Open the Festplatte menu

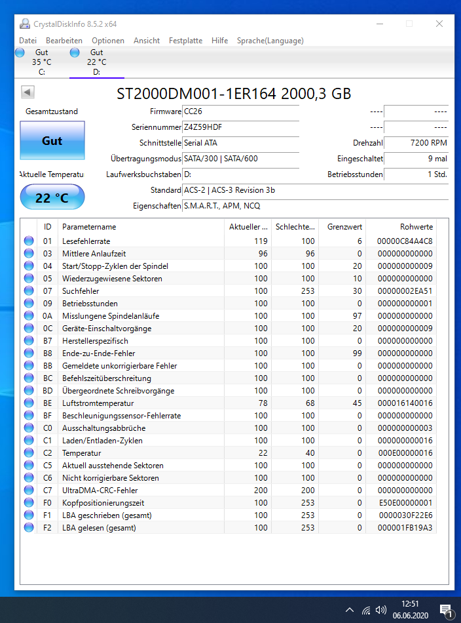click(185, 41)
